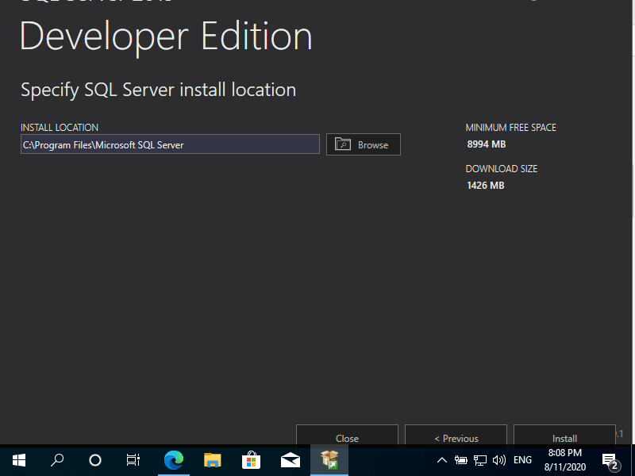Click the MINIMUM FREE SPACE label
The image size is (635, 476).
point(511,128)
